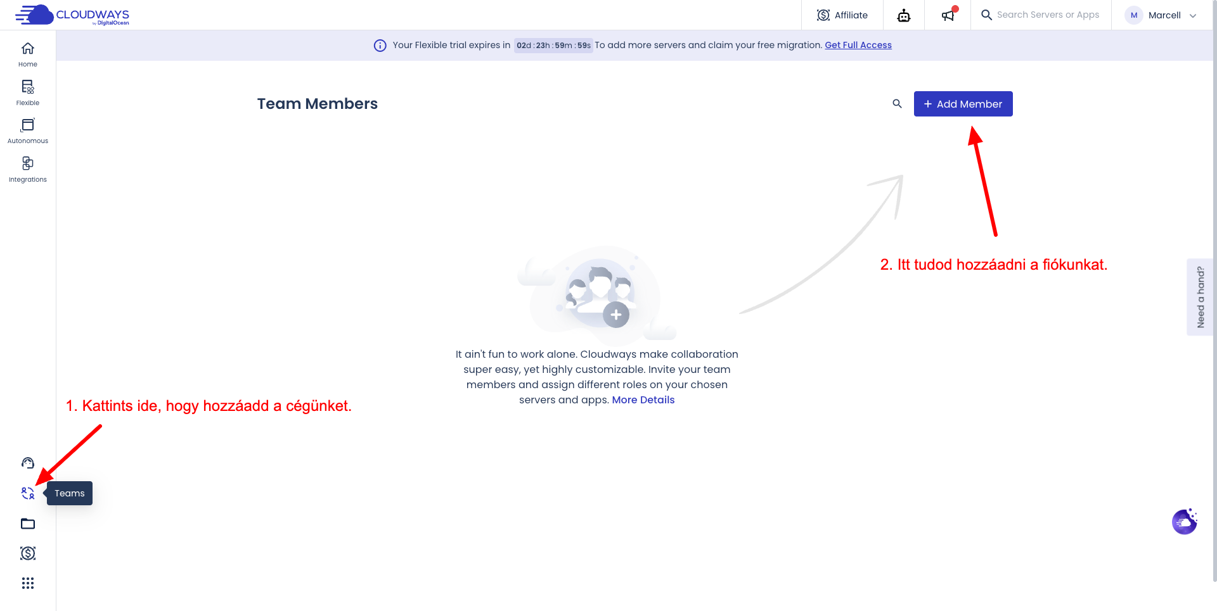
Task: Open the More Details link
Action: click(643, 400)
